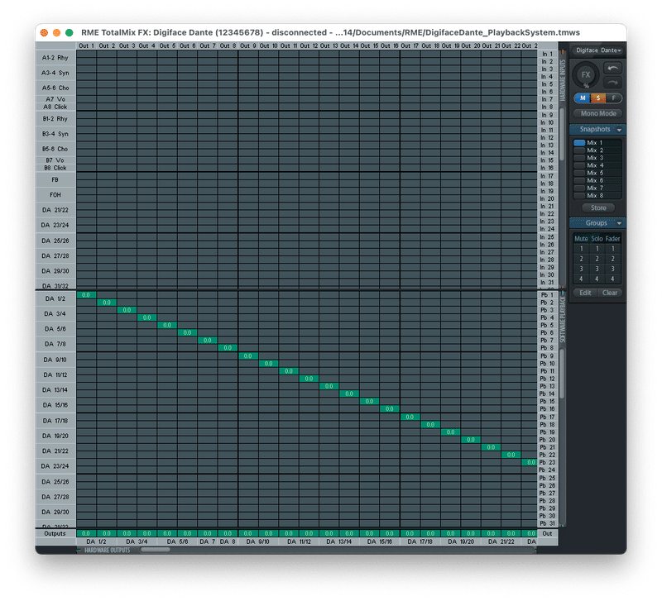The image size is (662, 601).
Task: Toggle the global Fader F button
Action: tap(613, 98)
